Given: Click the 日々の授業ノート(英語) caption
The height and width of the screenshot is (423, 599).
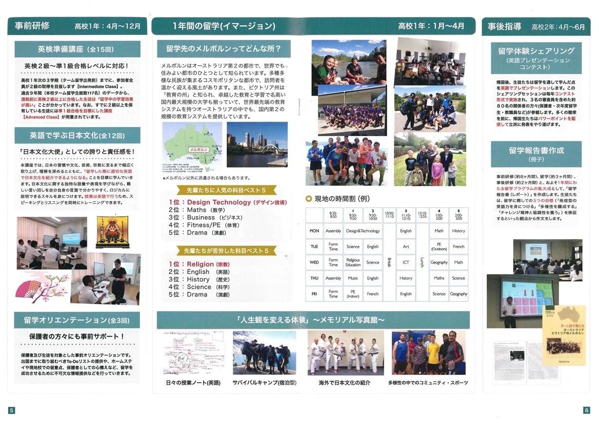Looking at the screenshot, I should tap(193, 383).
